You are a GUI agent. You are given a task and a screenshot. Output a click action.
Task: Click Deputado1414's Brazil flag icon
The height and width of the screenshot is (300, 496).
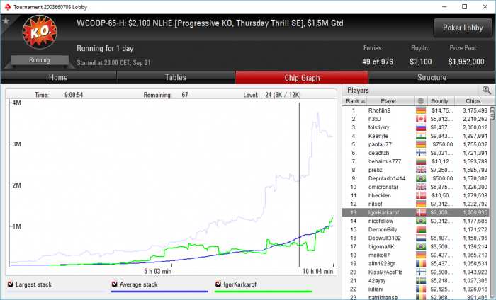point(421,179)
